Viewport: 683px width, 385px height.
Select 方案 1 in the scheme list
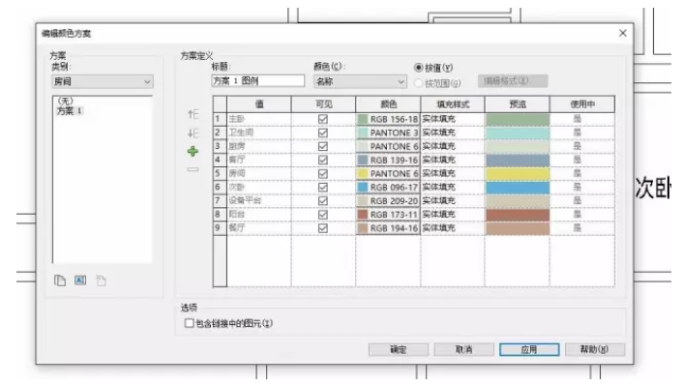[70, 111]
